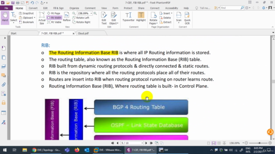Toggle Fit Width view
Screen dimensions: 275x154
54,18
